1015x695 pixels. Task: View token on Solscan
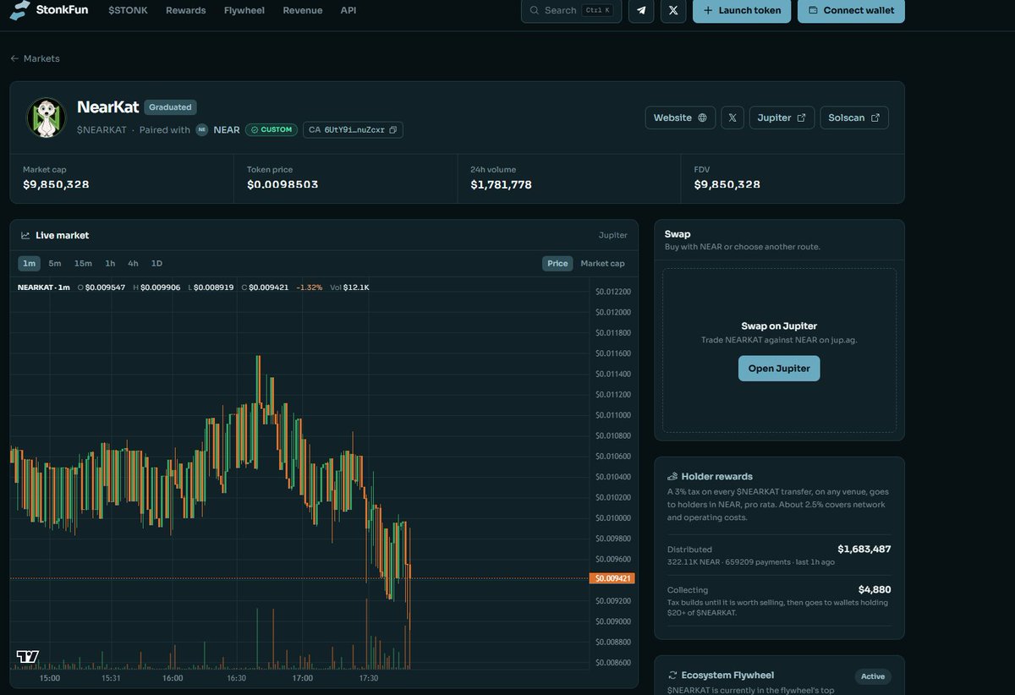[854, 118]
